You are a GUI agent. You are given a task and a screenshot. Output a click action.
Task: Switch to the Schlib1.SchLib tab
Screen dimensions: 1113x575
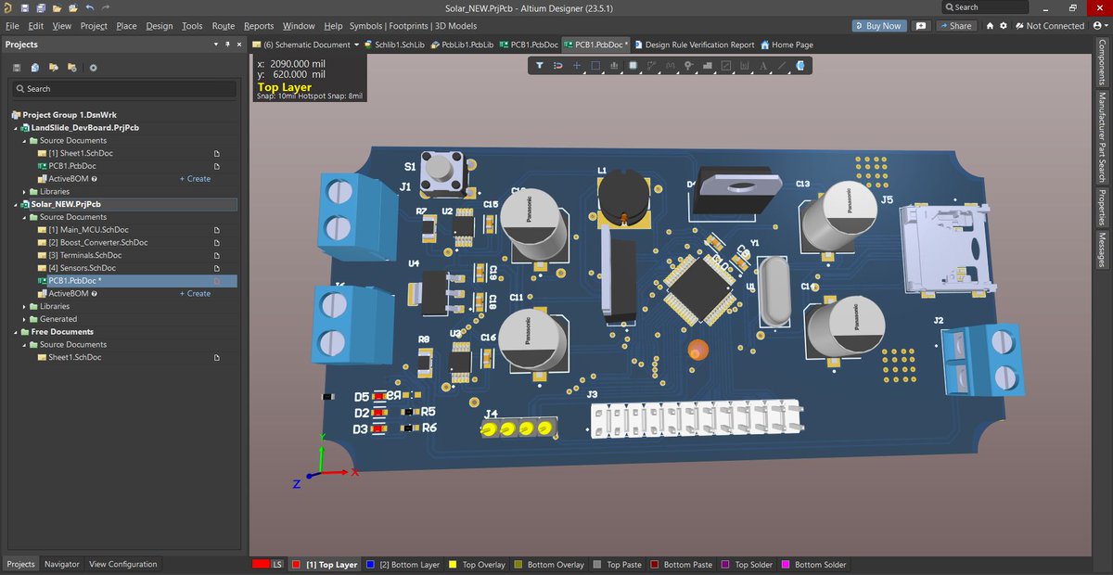[395, 45]
